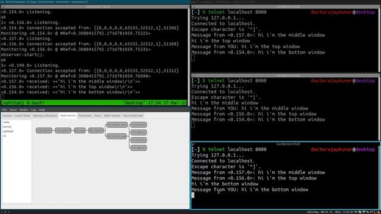Click 'observer:start().' line in Erlang shell

23,55
